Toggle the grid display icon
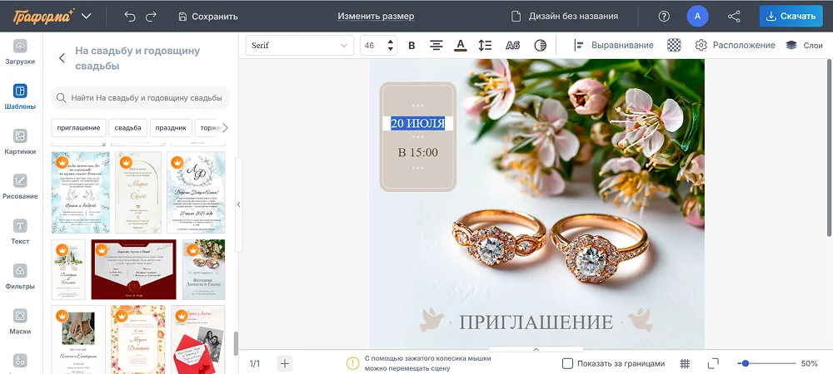The width and height of the screenshot is (833, 374). click(x=685, y=363)
